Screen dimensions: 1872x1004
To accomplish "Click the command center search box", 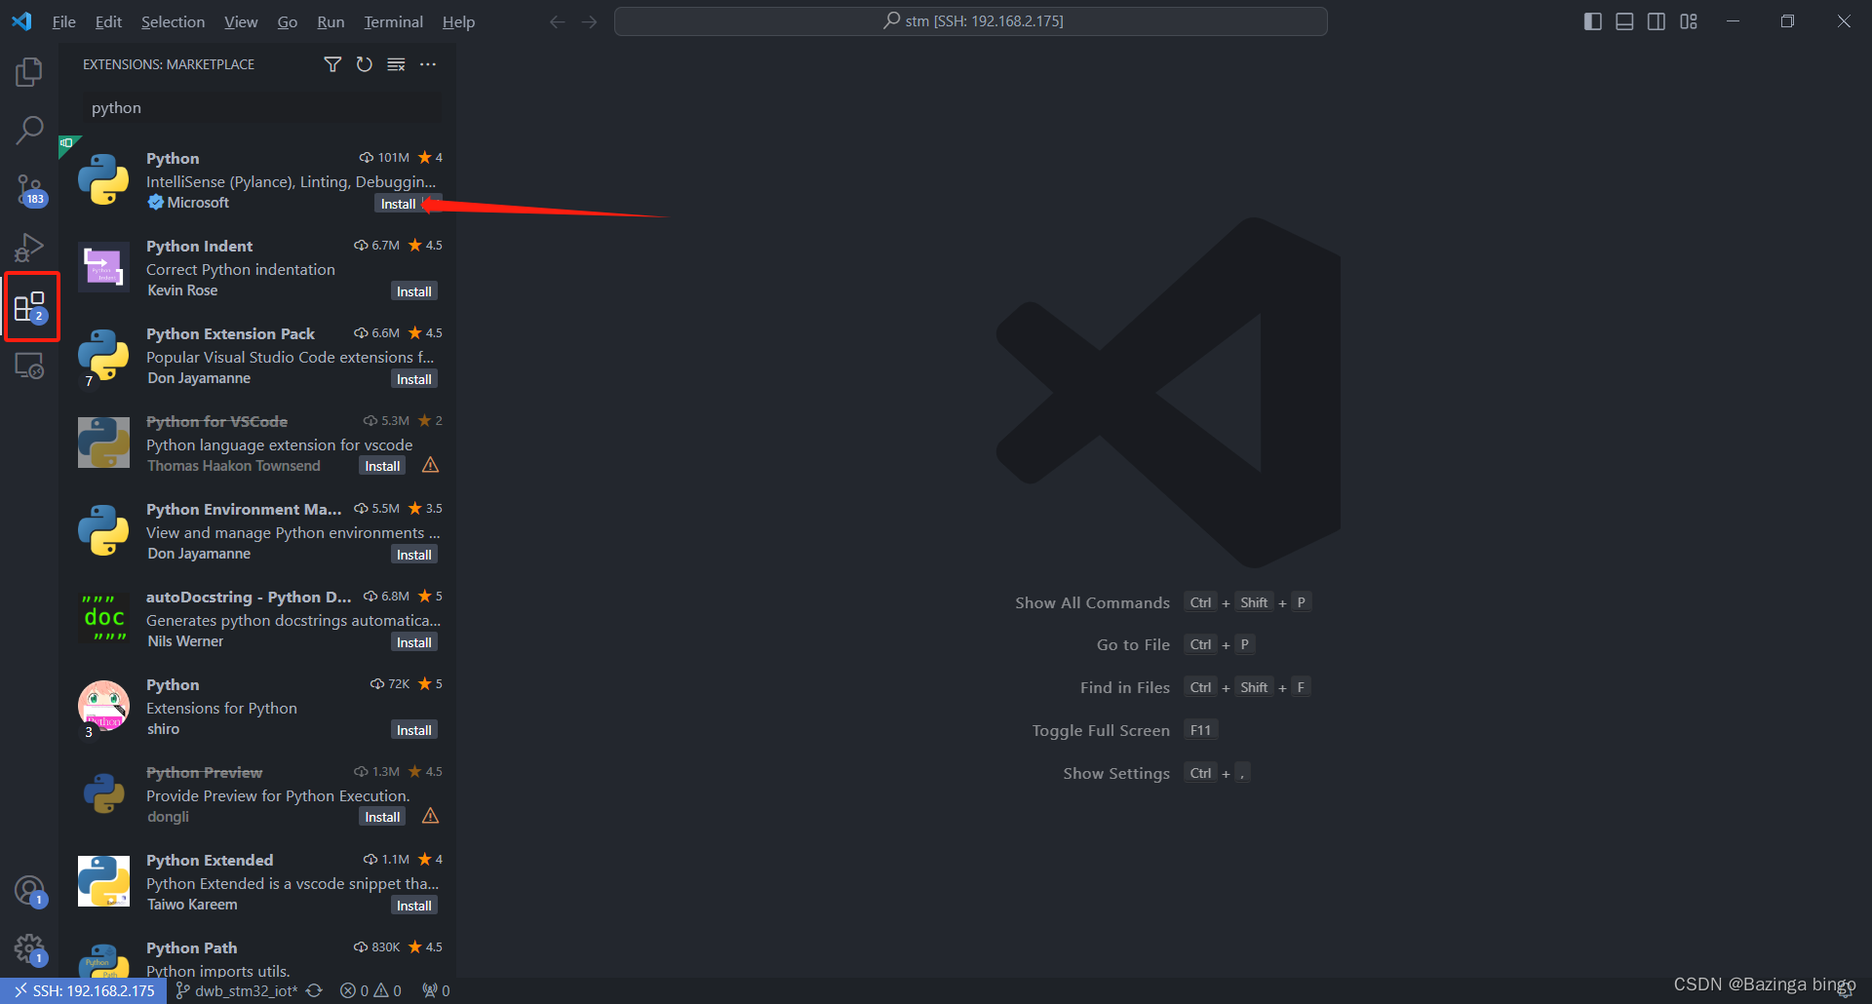I will tap(970, 21).
